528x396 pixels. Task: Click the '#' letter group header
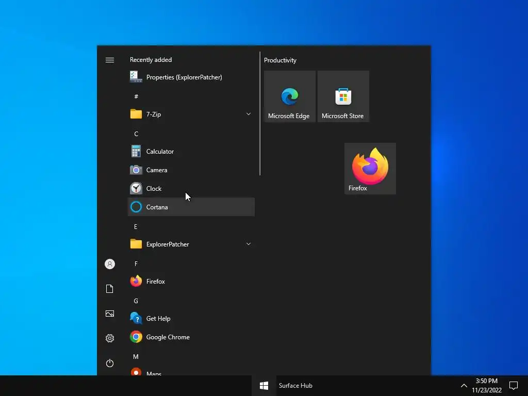click(136, 96)
